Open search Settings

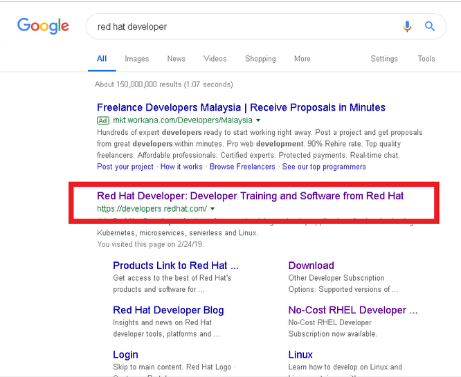pos(384,59)
